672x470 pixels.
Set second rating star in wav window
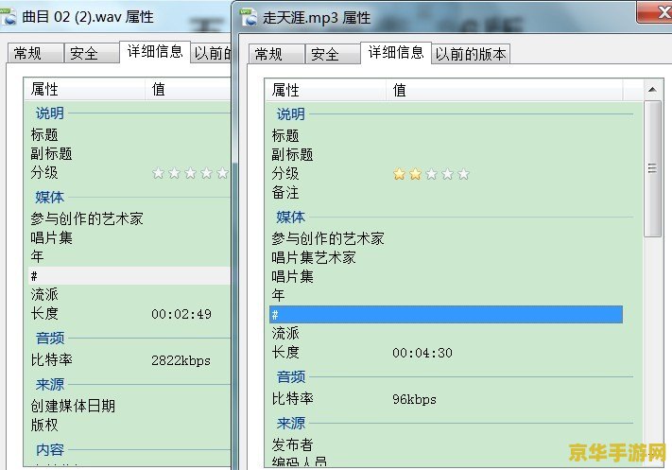click(174, 173)
